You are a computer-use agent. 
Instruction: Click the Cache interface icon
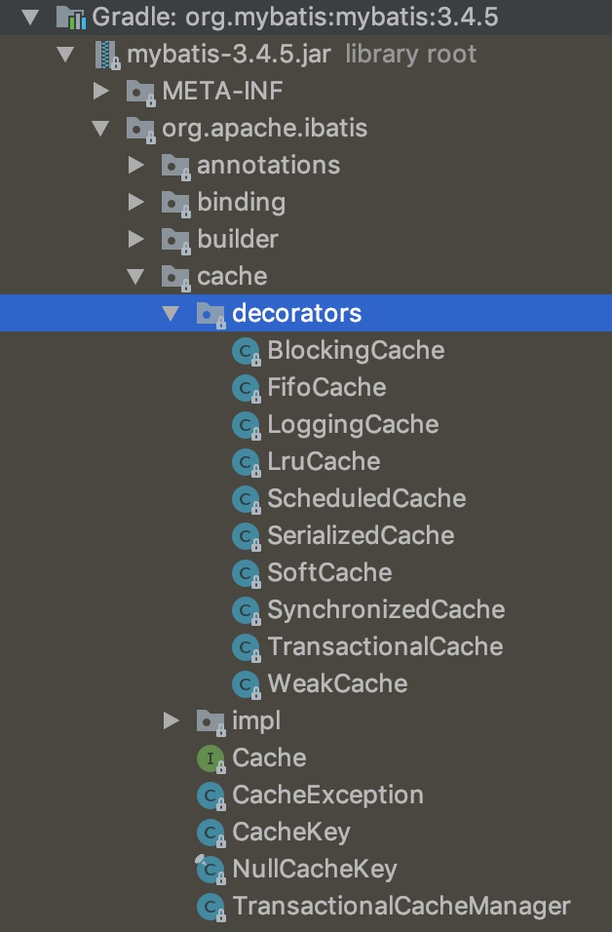pyautogui.click(x=210, y=757)
